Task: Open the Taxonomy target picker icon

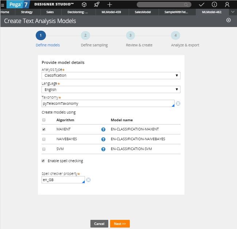Action: pyautogui.click(x=178, y=103)
